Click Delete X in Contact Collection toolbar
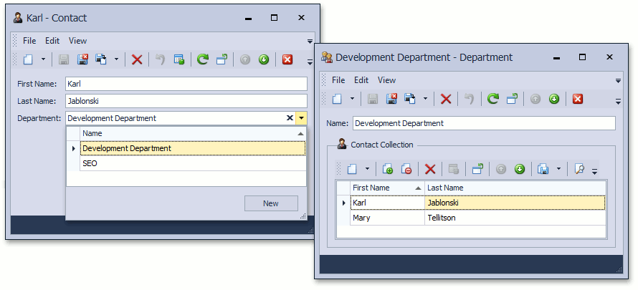Viewport: 638px width, 290px height. 430,170
